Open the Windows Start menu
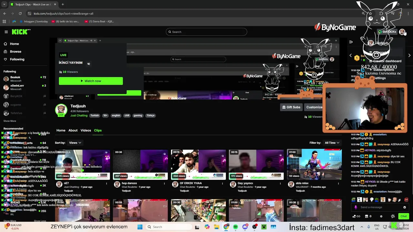Viewport: 413px width, 232px height. (140, 227)
